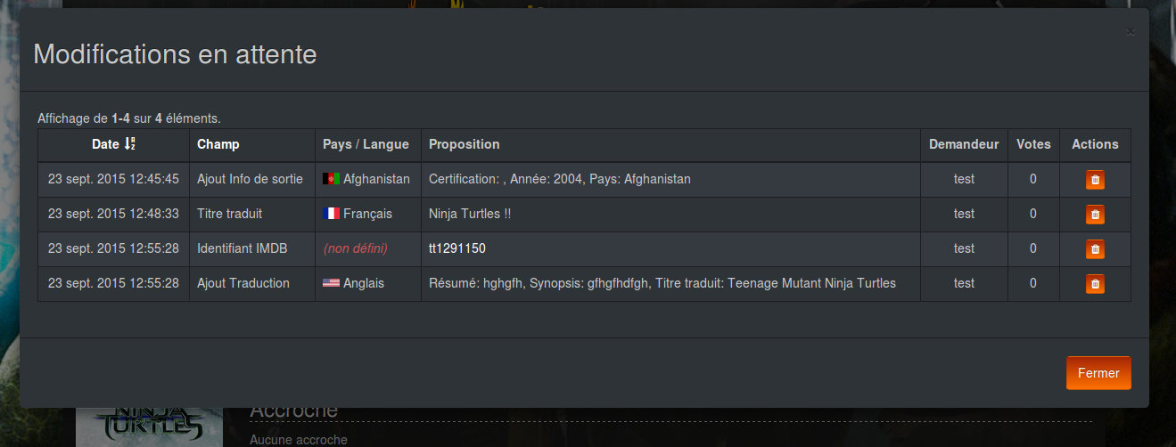The image size is (1176, 447).
Task: Close the modal with the X
Action: coord(1131,32)
